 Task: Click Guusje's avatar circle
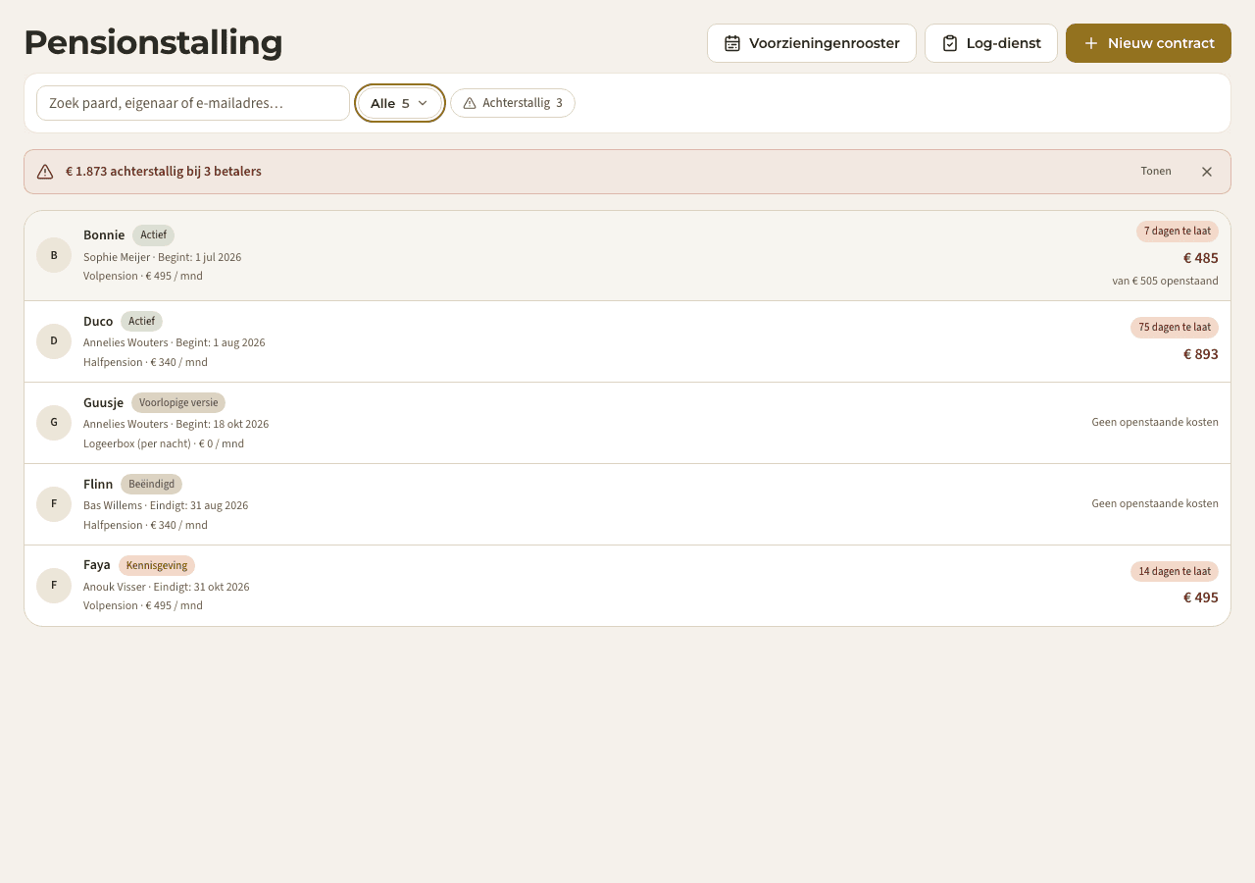54,423
